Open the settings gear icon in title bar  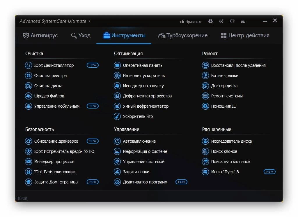[210, 21]
